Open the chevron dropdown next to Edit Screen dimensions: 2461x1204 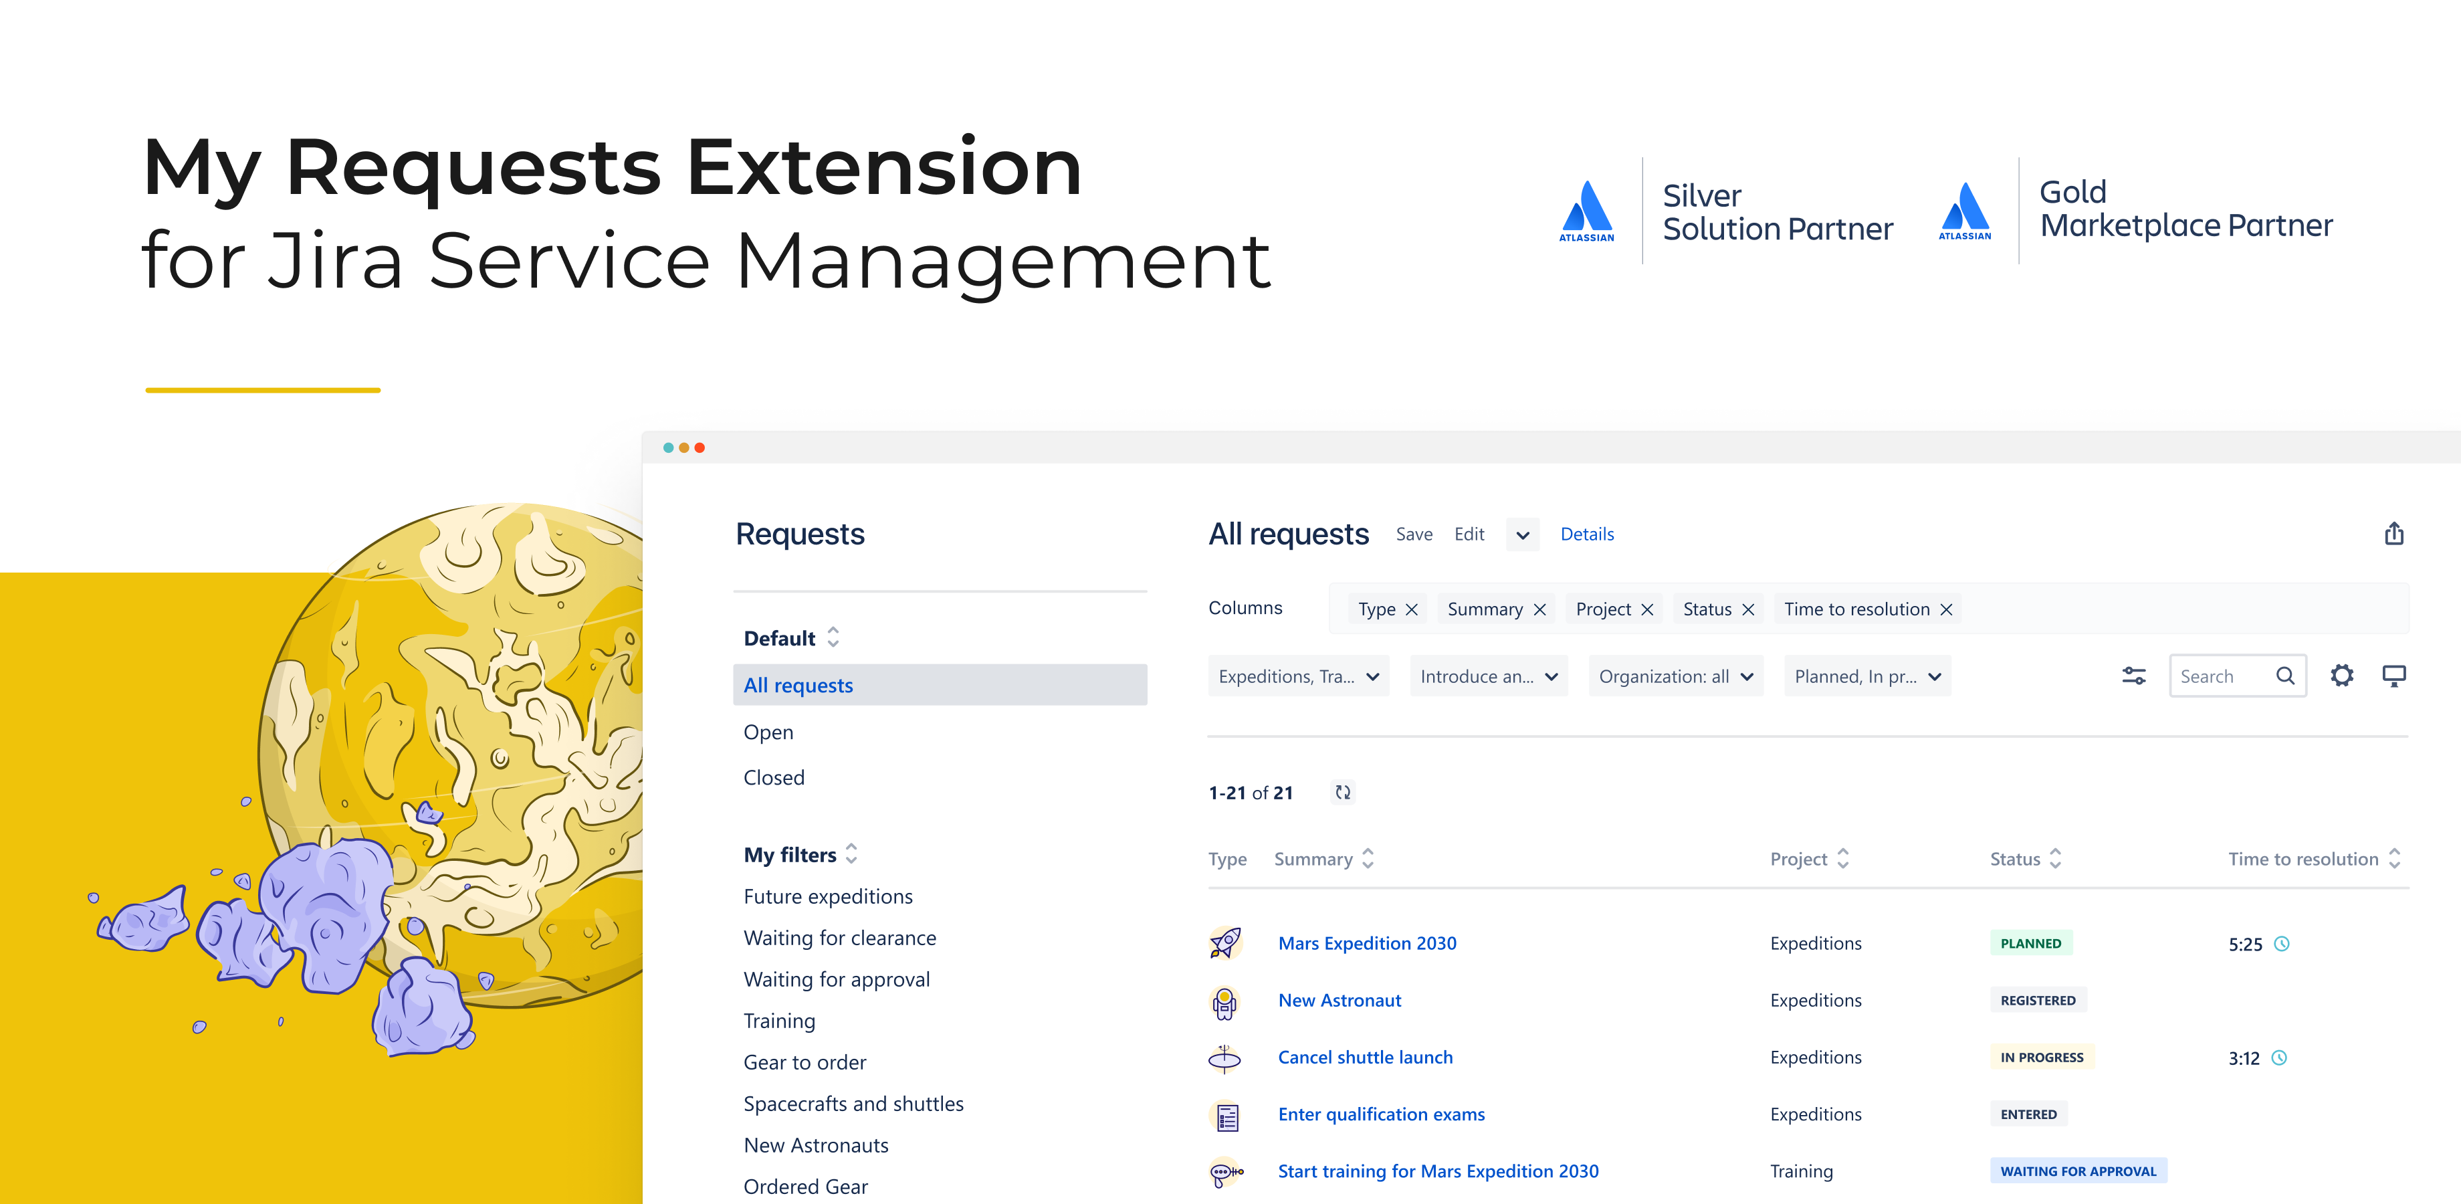[x=1522, y=535]
